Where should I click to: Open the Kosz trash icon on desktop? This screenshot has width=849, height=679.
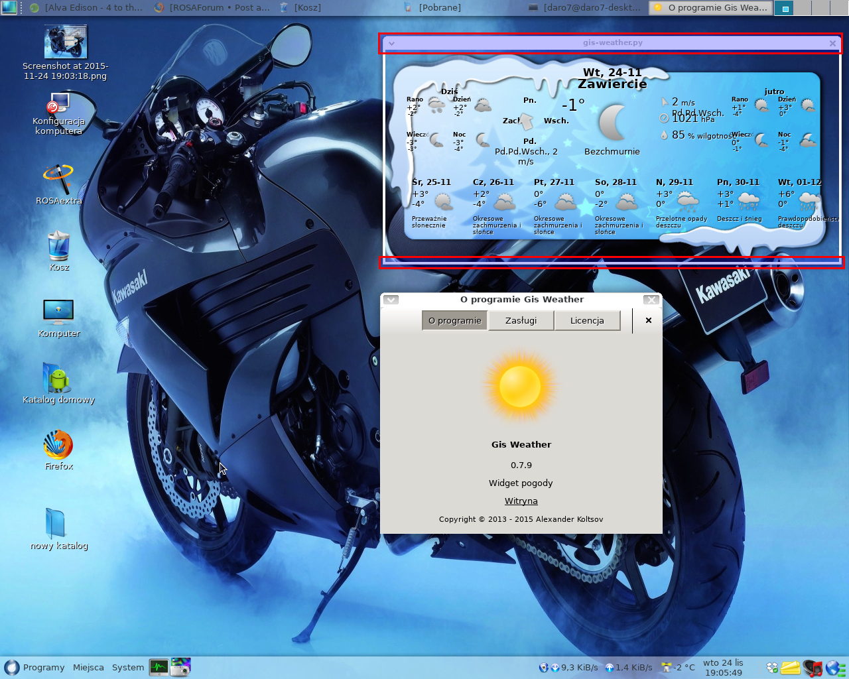coord(58,246)
